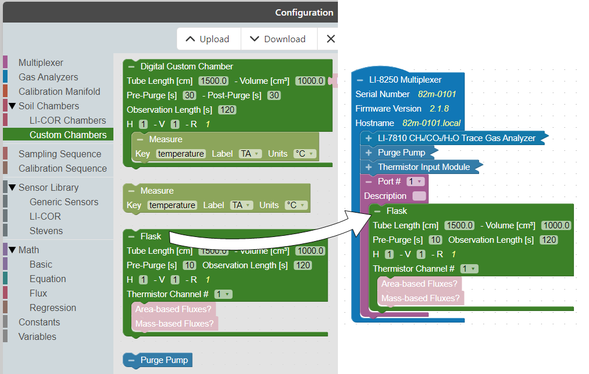The height and width of the screenshot is (374, 589).
Task: Expand the LI-7810 Trace Gas Analyzer block
Action: click(x=369, y=138)
